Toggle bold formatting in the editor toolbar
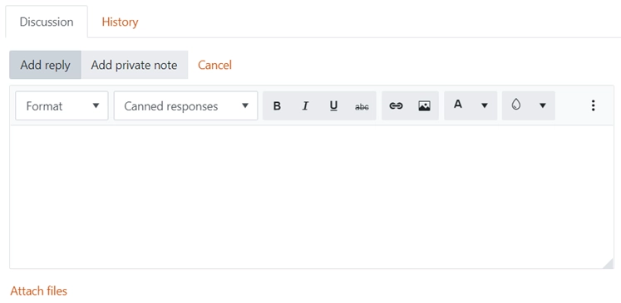 [x=277, y=105]
